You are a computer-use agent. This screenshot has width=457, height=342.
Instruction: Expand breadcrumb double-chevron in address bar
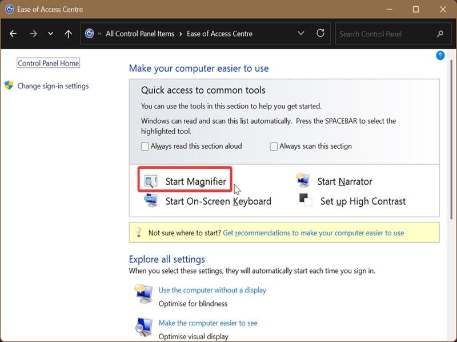tap(99, 34)
